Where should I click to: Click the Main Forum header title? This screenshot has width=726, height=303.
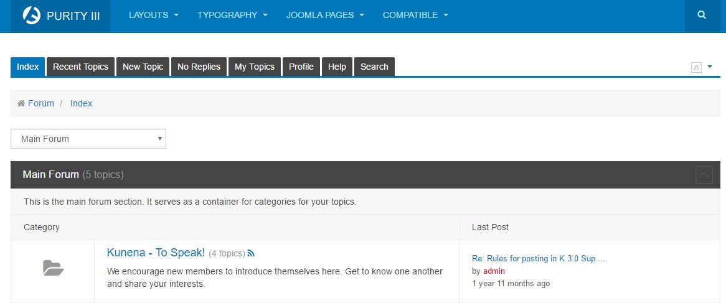[50, 174]
